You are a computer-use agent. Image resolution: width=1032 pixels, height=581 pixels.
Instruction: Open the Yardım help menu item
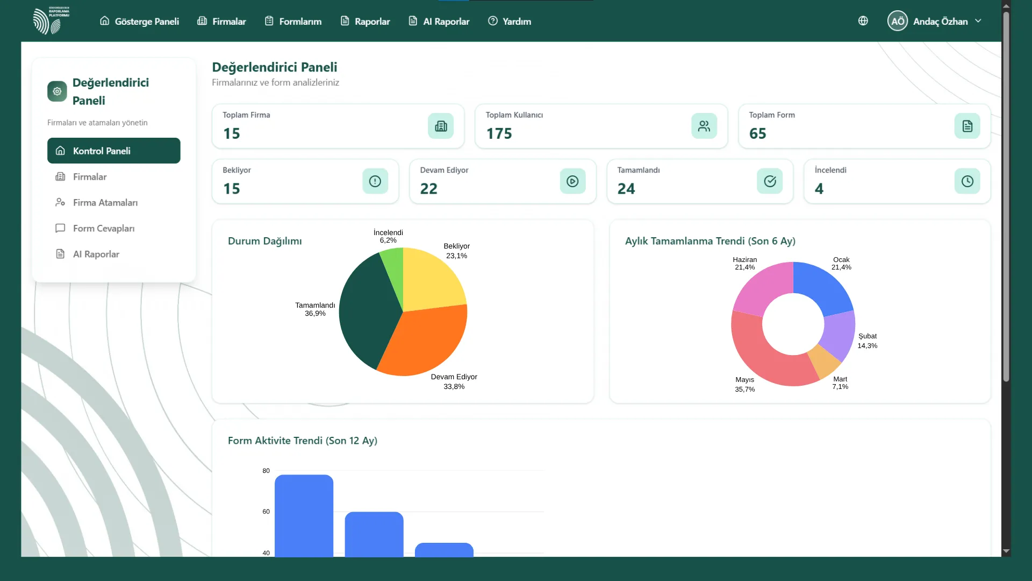point(509,21)
